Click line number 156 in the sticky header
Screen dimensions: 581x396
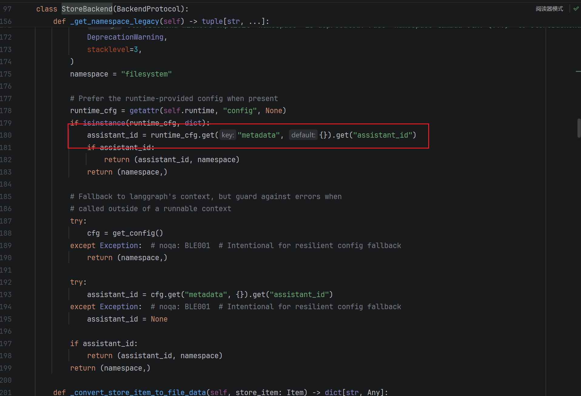pyautogui.click(x=6, y=21)
